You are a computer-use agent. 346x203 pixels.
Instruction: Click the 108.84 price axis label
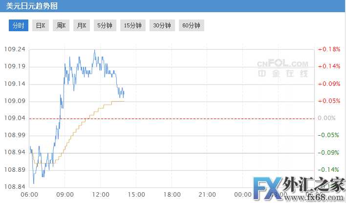coord(15,187)
